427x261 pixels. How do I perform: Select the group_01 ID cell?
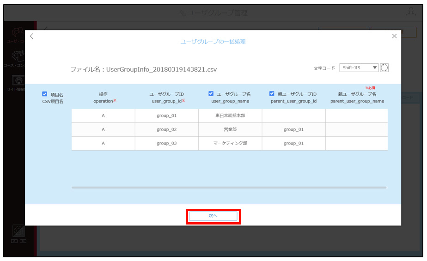pos(167,115)
